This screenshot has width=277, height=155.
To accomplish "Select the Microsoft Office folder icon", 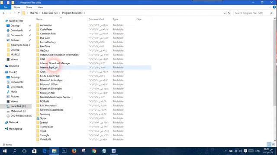I will tap(38, 84).
